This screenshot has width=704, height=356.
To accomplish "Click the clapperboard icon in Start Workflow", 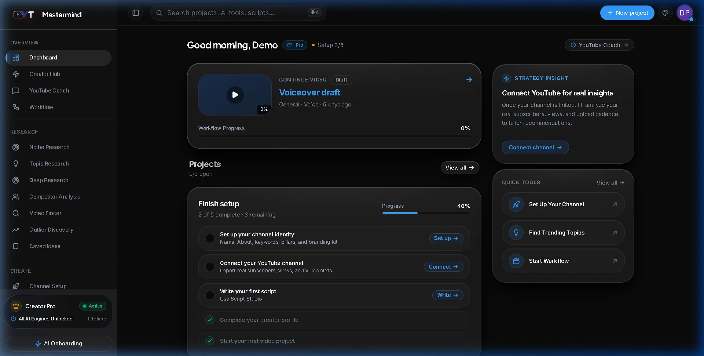I will click(516, 261).
